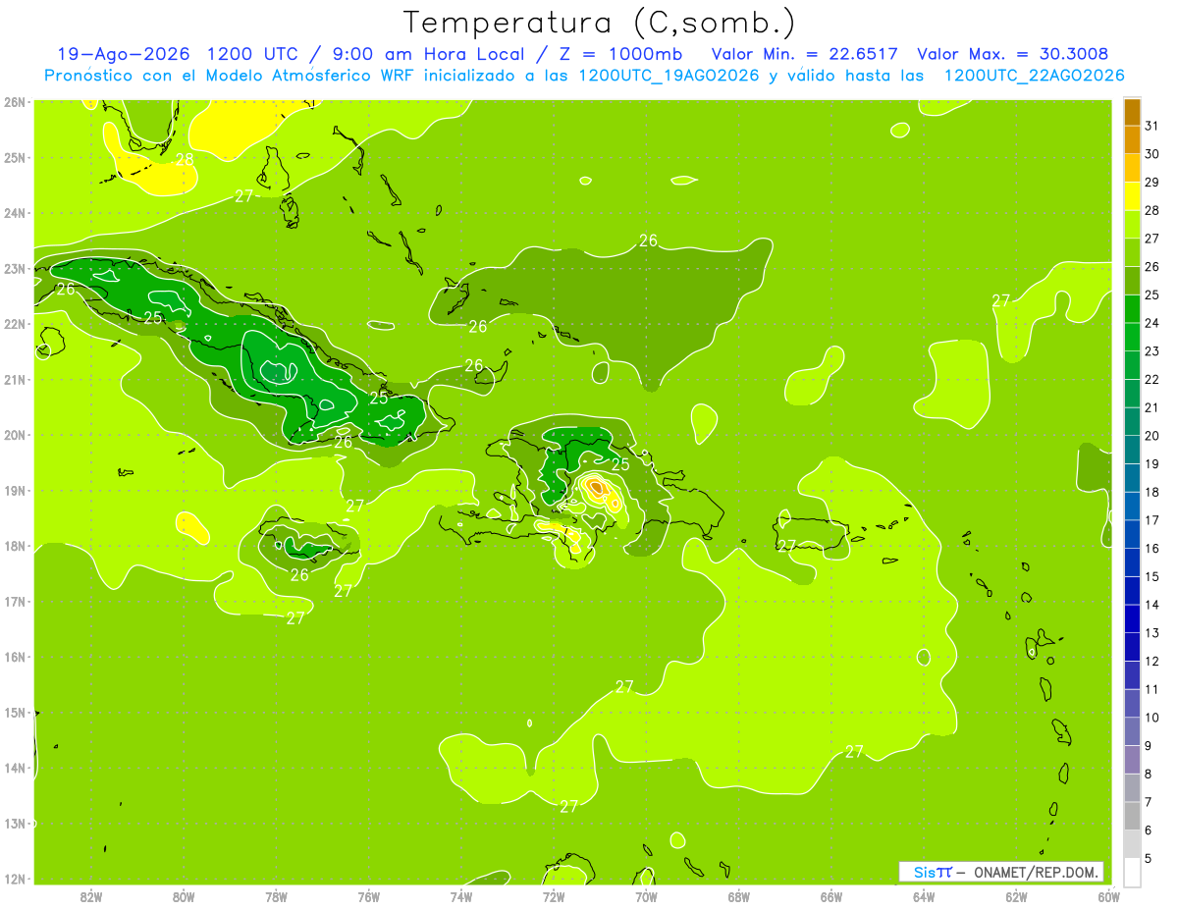1178x910 pixels.
Task: Click the '62W' longitude axis label
Action: click(1016, 896)
